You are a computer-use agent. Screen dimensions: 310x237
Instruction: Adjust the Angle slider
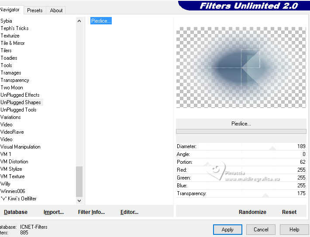[241, 154]
